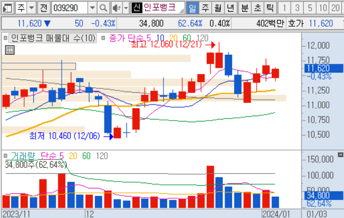The height and width of the screenshot is (218, 344).
Task: Click the 거래량 legend label
Action: pyautogui.click(x=23, y=156)
